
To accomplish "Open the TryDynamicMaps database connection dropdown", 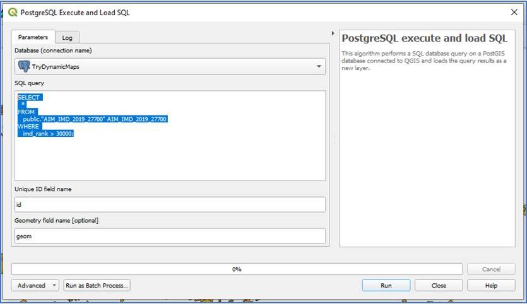I will 170,66.
